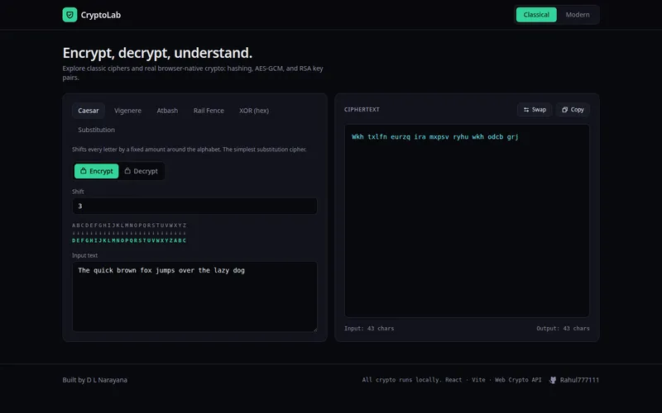This screenshot has height=413, width=662.
Task: Choose Encrypt mode
Action: click(96, 171)
